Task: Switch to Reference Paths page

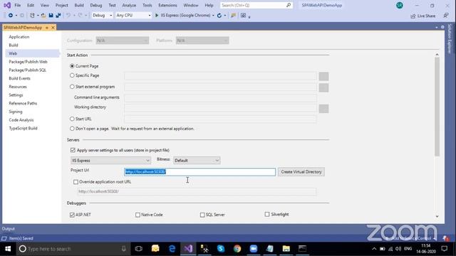Action: pyautogui.click(x=23, y=103)
